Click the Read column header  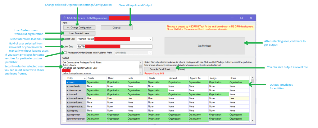click(x=117, y=78)
